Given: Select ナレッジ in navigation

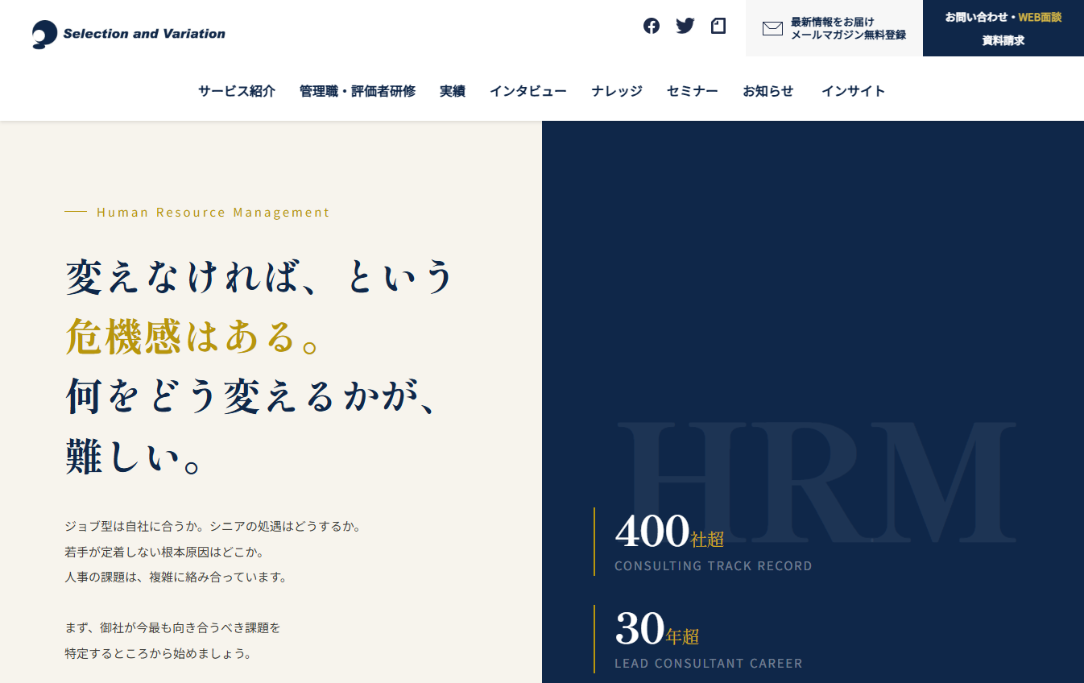Looking at the screenshot, I should pos(617,91).
